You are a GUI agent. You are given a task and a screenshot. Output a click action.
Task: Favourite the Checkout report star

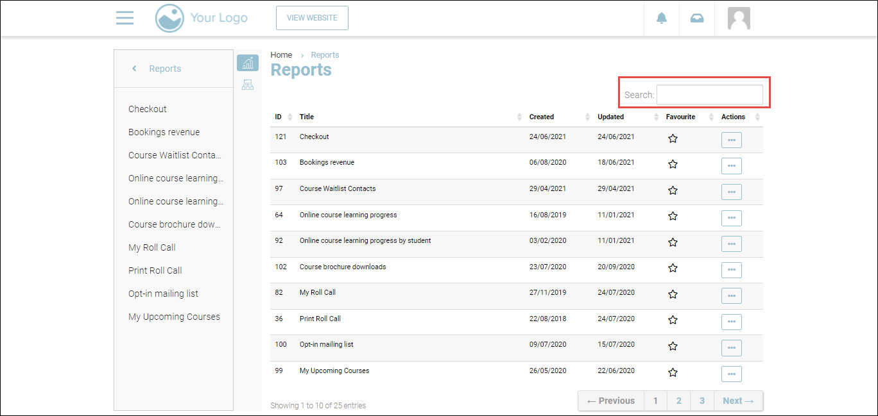pyautogui.click(x=673, y=138)
